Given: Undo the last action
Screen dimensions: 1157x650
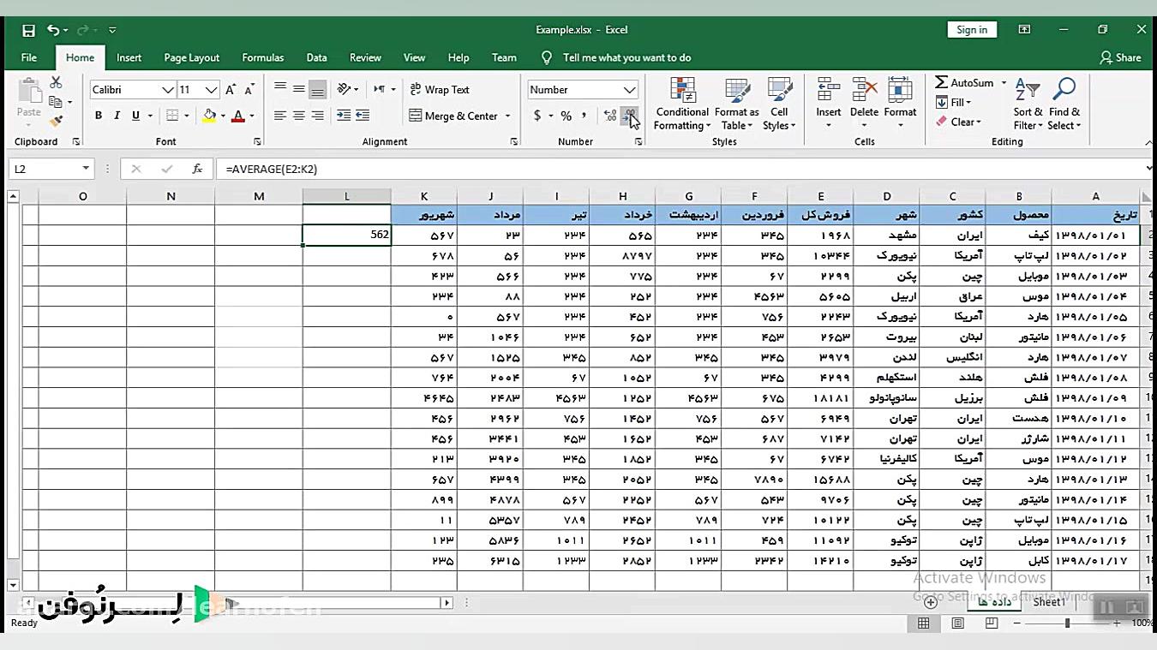Looking at the screenshot, I should pyautogui.click(x=53, y=30).
